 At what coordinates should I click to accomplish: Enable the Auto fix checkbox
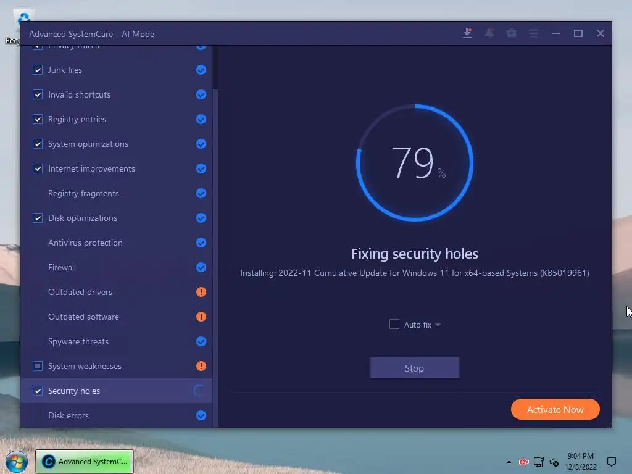pos(394,324)
